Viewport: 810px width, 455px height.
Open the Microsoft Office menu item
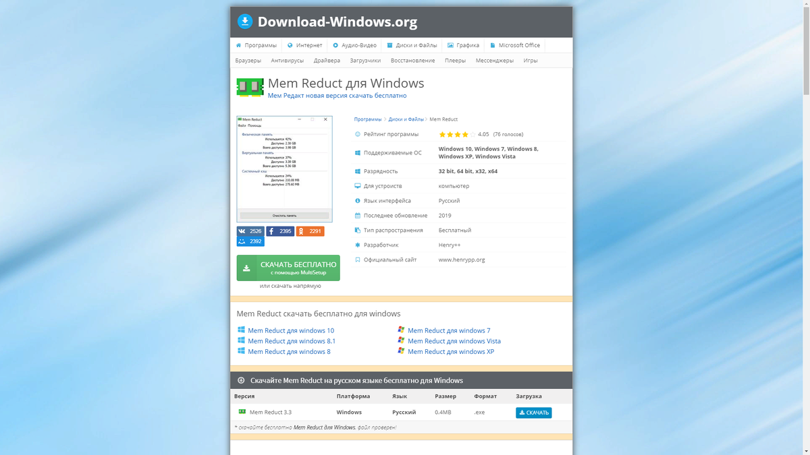click(x=515, y=45)
